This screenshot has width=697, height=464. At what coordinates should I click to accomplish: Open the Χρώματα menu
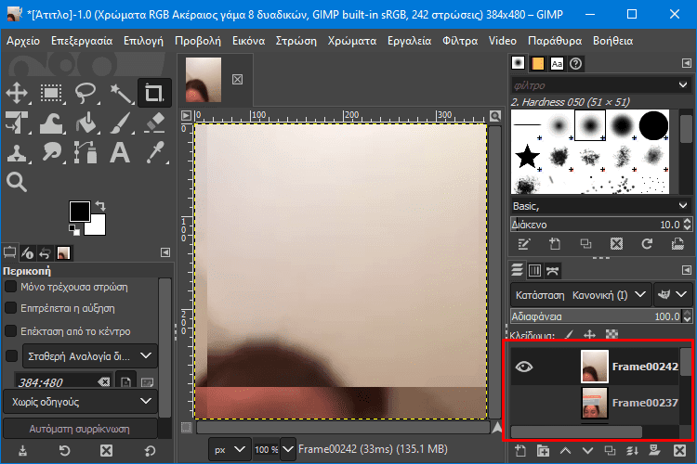click(x=352, y=41)
